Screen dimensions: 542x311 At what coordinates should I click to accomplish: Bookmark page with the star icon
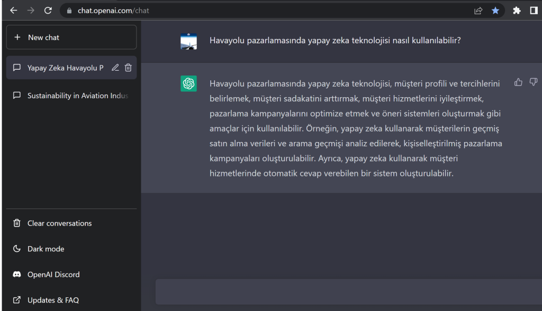click(x=495, y=11)
